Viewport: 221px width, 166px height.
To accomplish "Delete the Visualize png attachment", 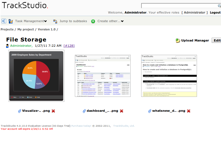I will coord(53,111).
